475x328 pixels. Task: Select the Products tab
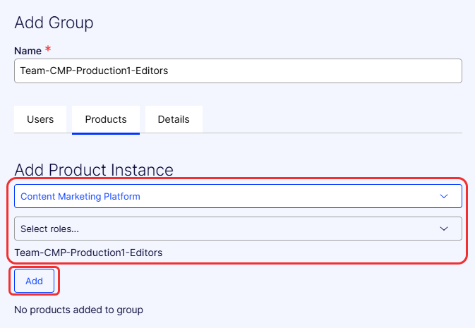[x=106, y=119]
